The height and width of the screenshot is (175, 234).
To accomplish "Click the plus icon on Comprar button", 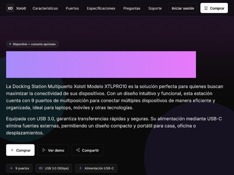I will [x=12, y=150].
